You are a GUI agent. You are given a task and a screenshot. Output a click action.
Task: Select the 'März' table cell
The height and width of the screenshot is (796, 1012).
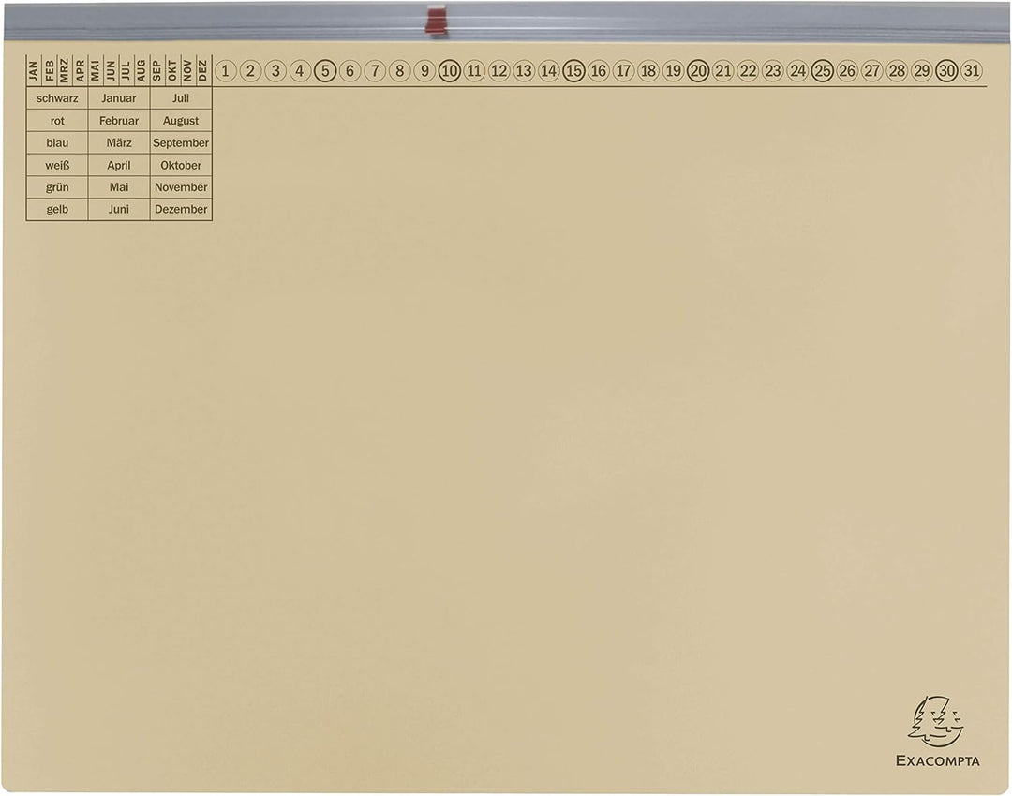point(119,143)
